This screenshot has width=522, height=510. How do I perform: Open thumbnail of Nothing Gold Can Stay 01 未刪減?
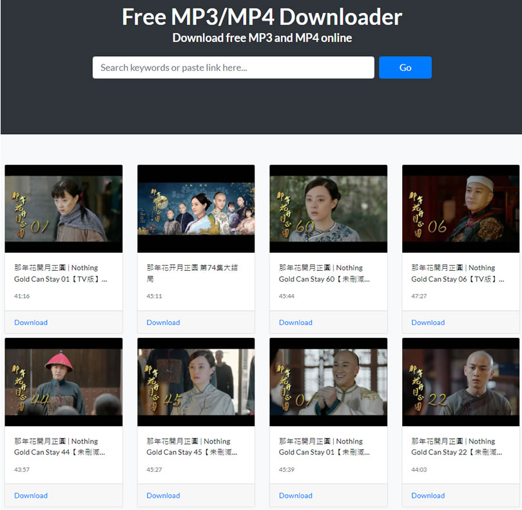pyautogui.click(x=329, y=382)
